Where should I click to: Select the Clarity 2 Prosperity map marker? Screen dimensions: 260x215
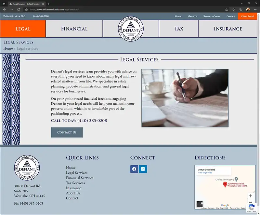click(236, 179)
